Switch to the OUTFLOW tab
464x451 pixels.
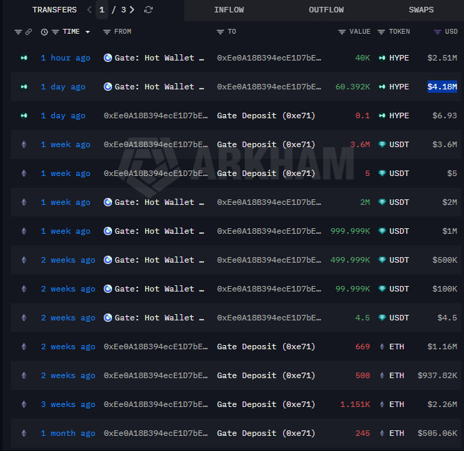(327, 10)
